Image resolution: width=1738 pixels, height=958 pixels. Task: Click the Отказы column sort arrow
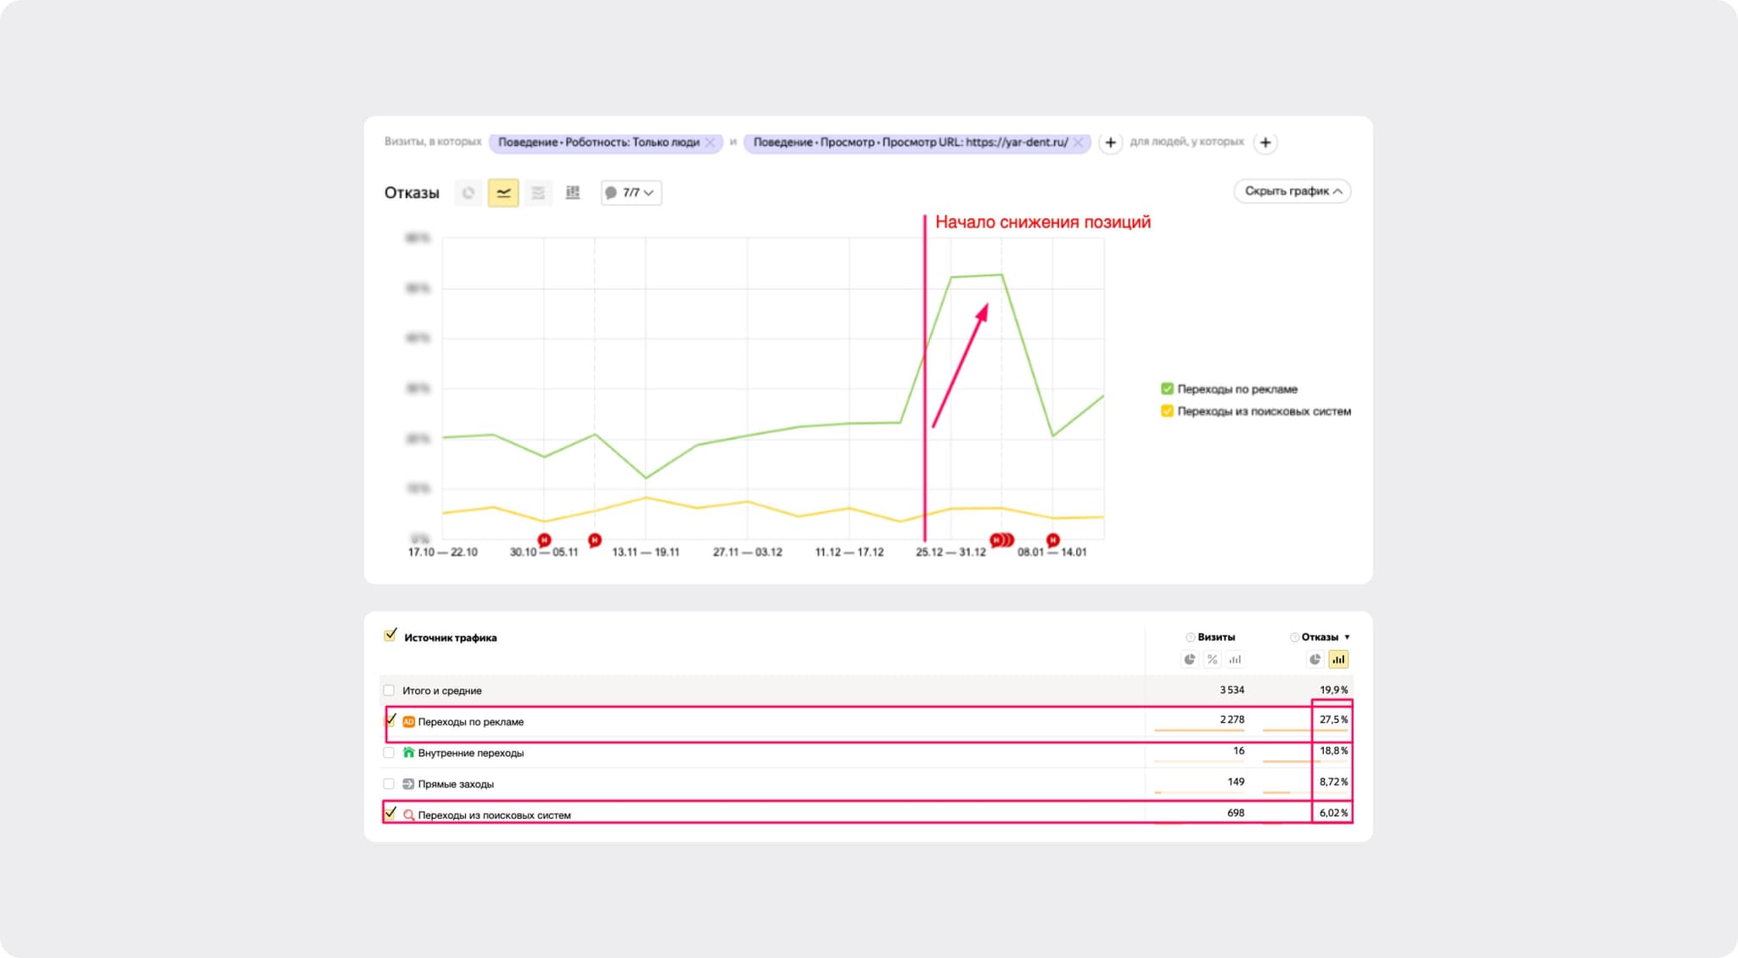point(1347,637)
